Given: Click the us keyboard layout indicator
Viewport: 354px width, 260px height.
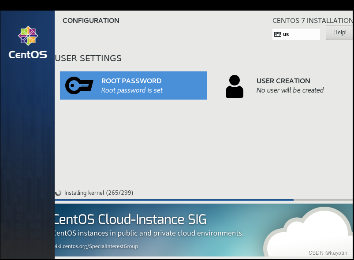Looking at the screenshot, I should click(296, 34).
